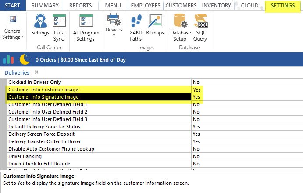Click the moon End of Day icon
This screenshot has width=303, height=193.
(25, 59)
